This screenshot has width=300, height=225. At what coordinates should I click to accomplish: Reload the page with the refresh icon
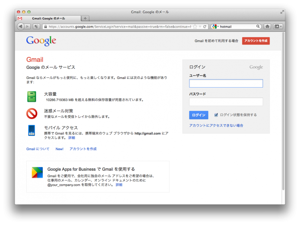[x=205, y=27]
